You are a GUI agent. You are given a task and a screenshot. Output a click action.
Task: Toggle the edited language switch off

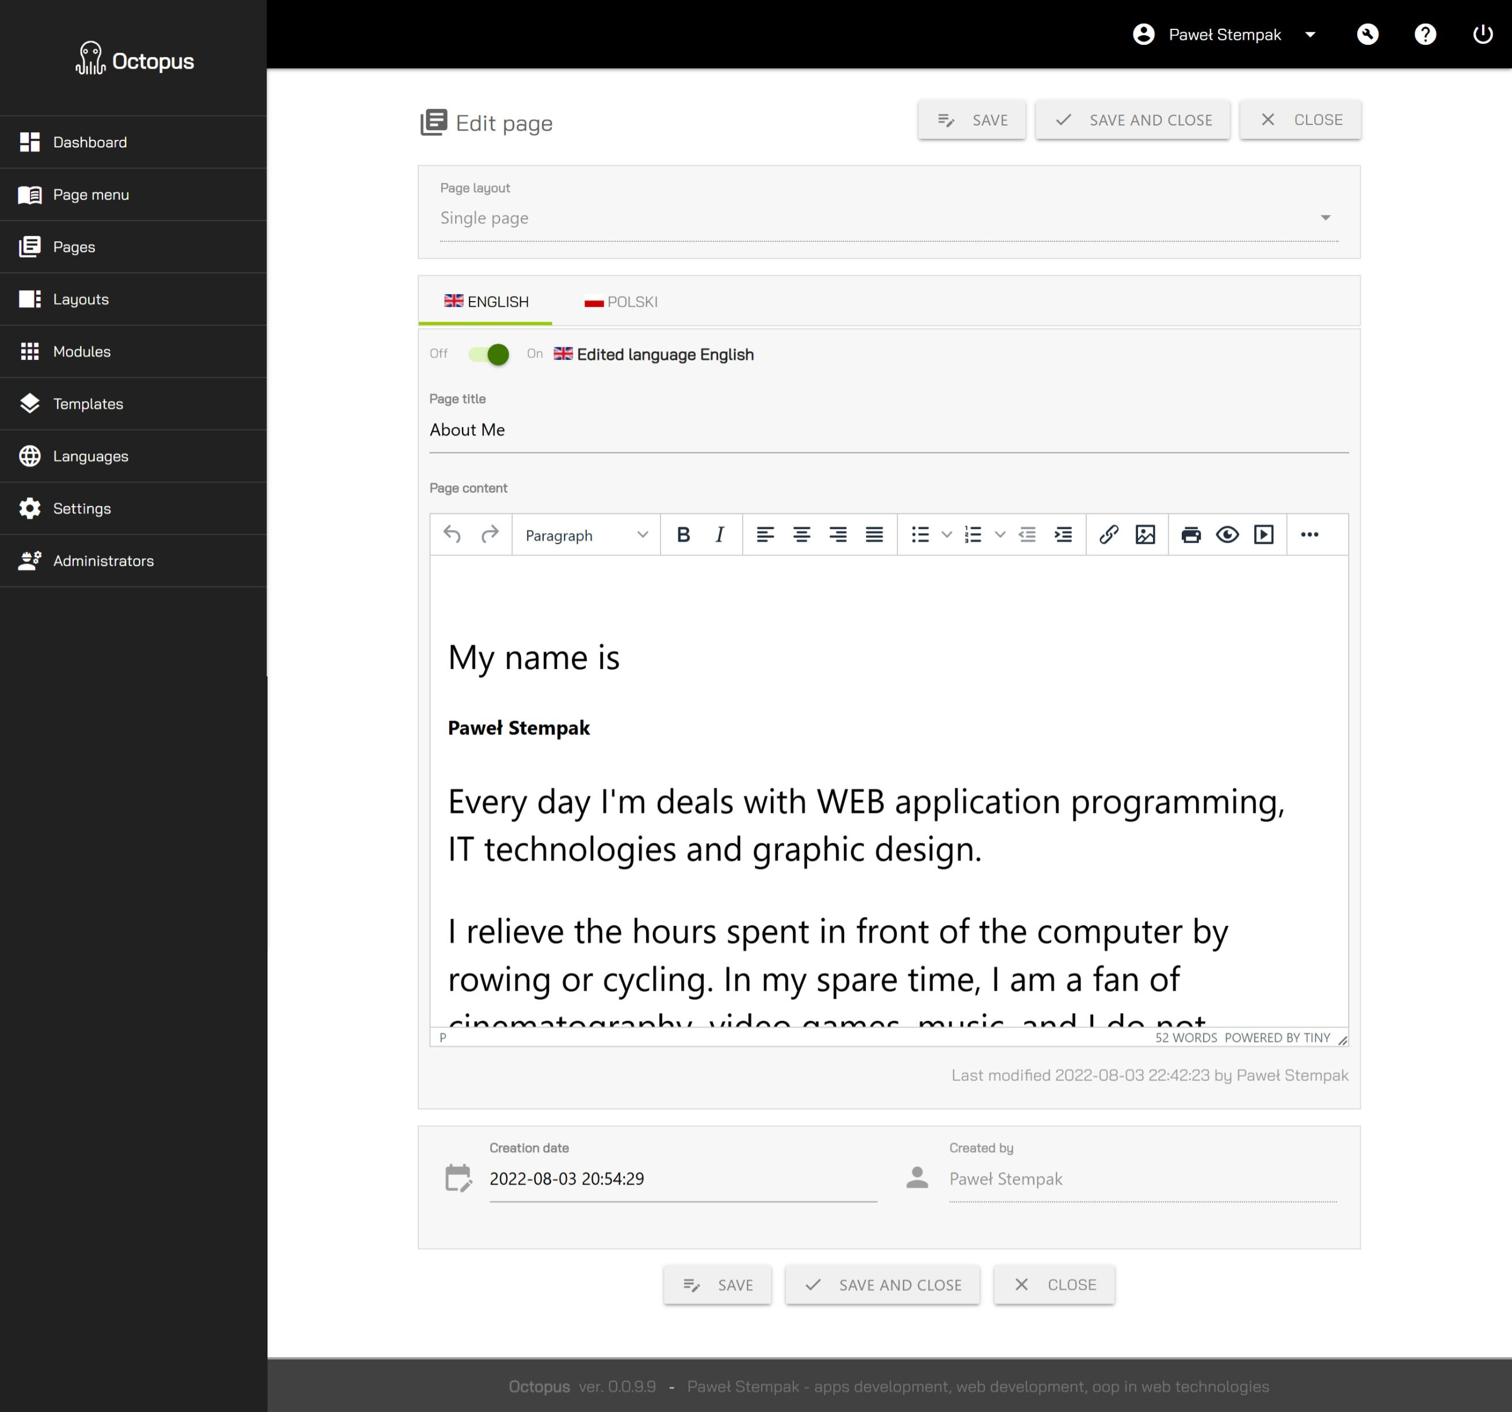click(488, 355)
